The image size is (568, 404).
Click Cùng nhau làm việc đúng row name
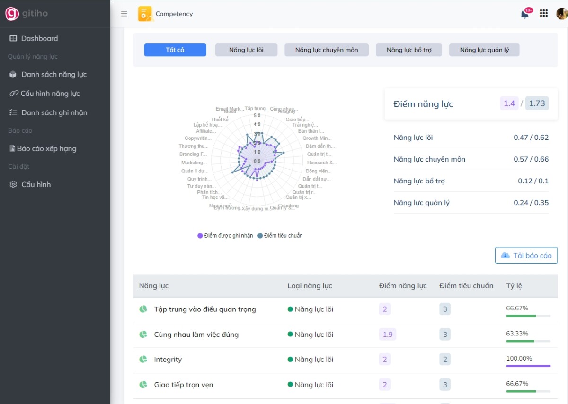[196, 335]
